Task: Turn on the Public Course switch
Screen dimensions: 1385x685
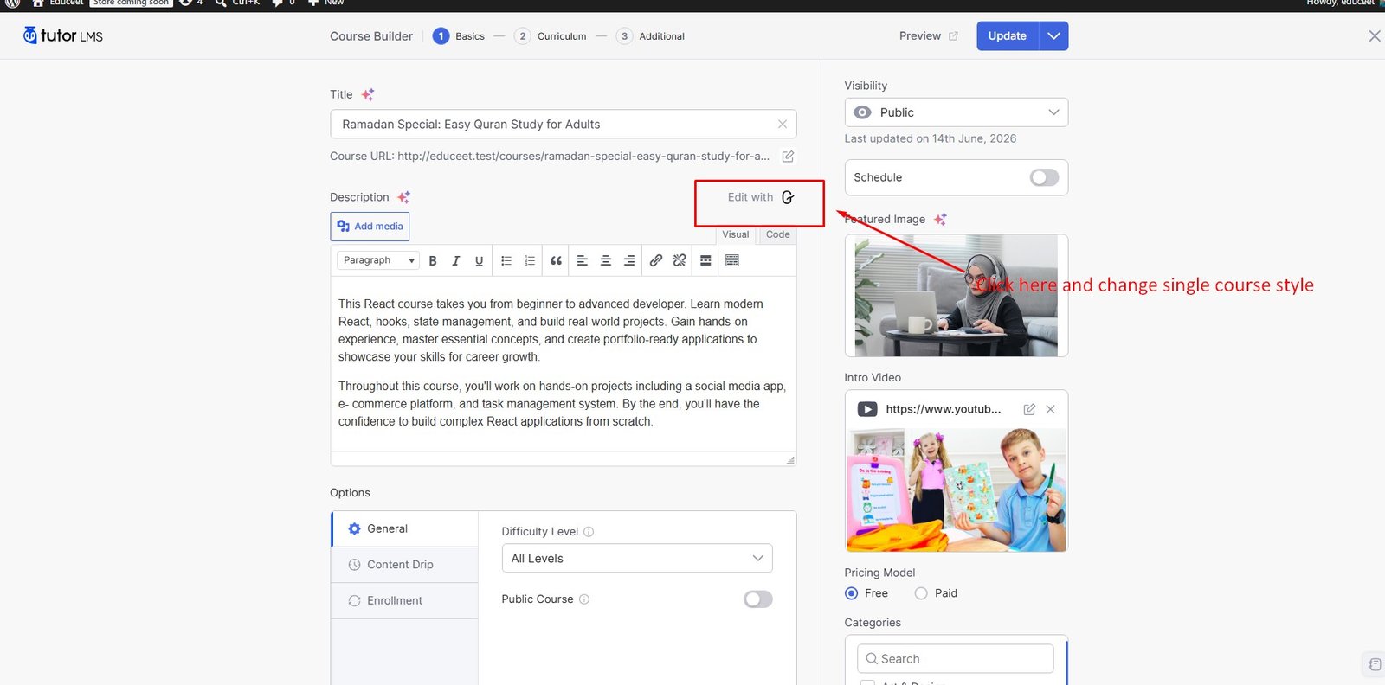Action: (x=758, y=599)
